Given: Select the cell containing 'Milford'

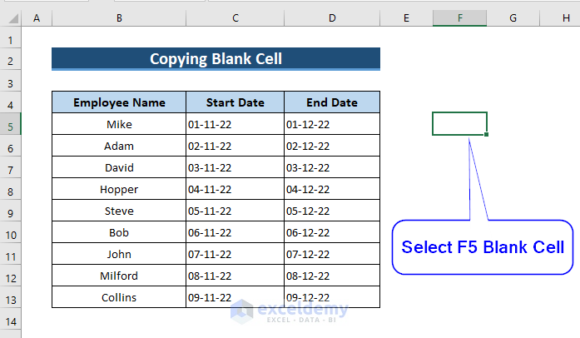Looking at the screenshot, I should 119,276.
